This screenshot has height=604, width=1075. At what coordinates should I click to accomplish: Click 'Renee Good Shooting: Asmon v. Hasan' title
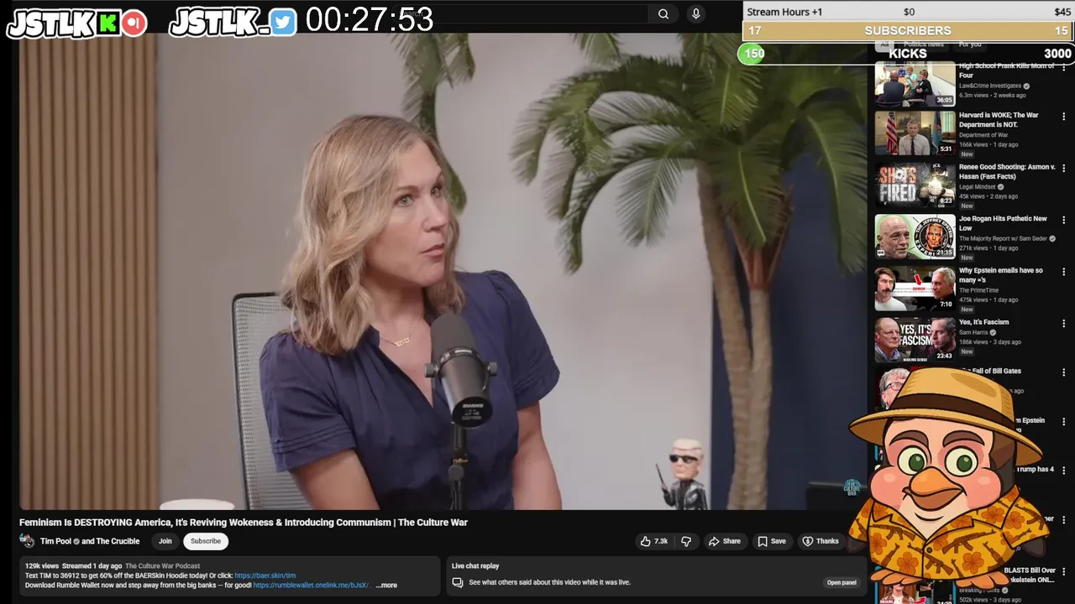click(1007, 171)
